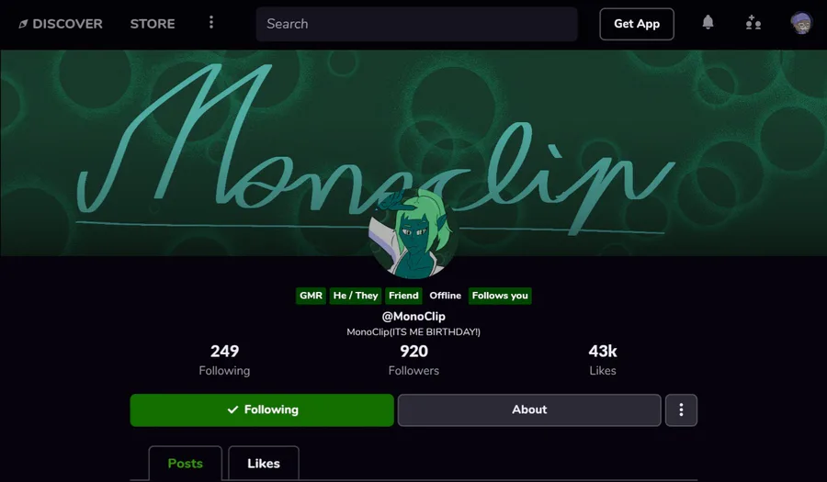This screenshot has height=482, width=827.
Task: Click the GMR badge
Action: pos(311,296)
